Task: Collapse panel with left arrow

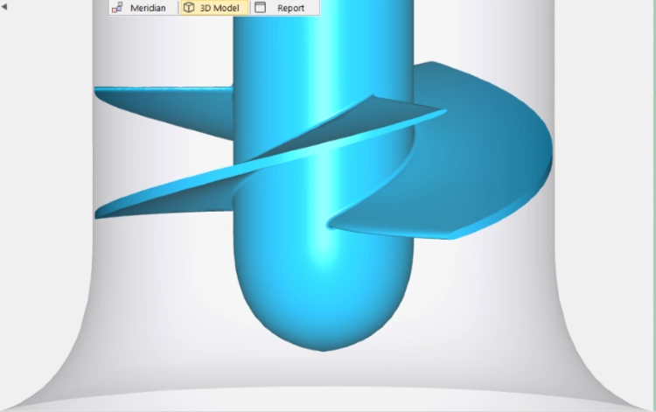Action: [4, 7]
